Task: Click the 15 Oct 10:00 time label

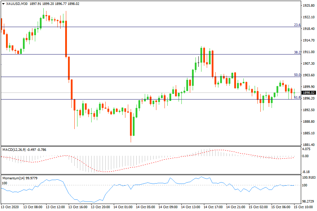Action: pyautogui.click(x=303, y=207)
